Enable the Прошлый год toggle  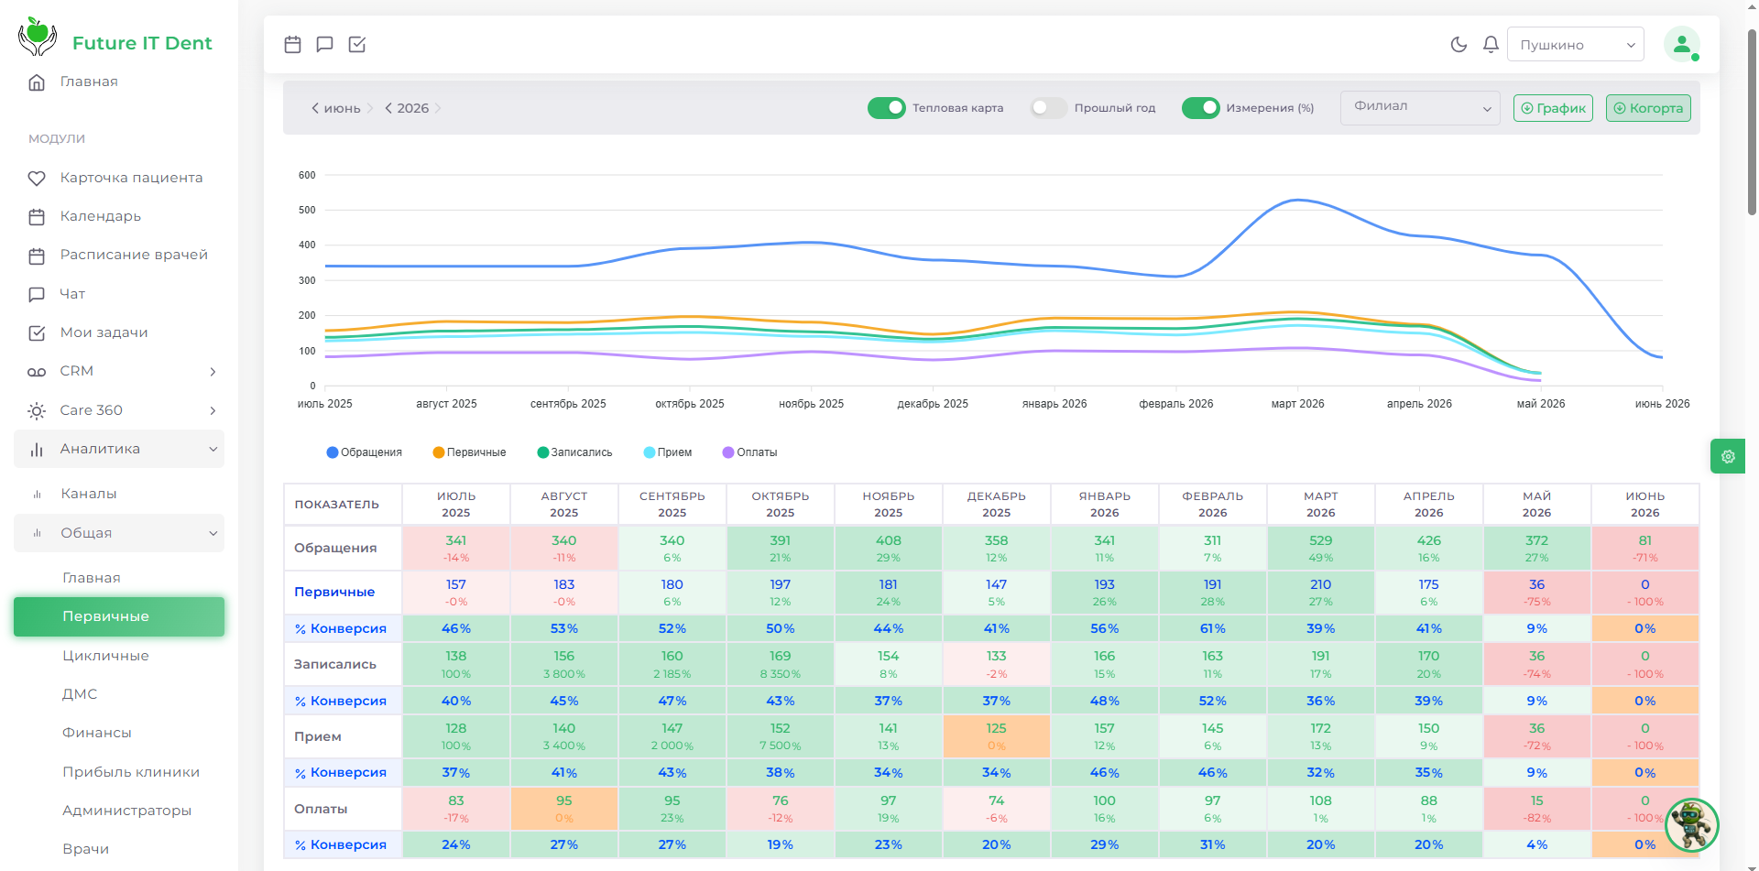pos(1049,108)
